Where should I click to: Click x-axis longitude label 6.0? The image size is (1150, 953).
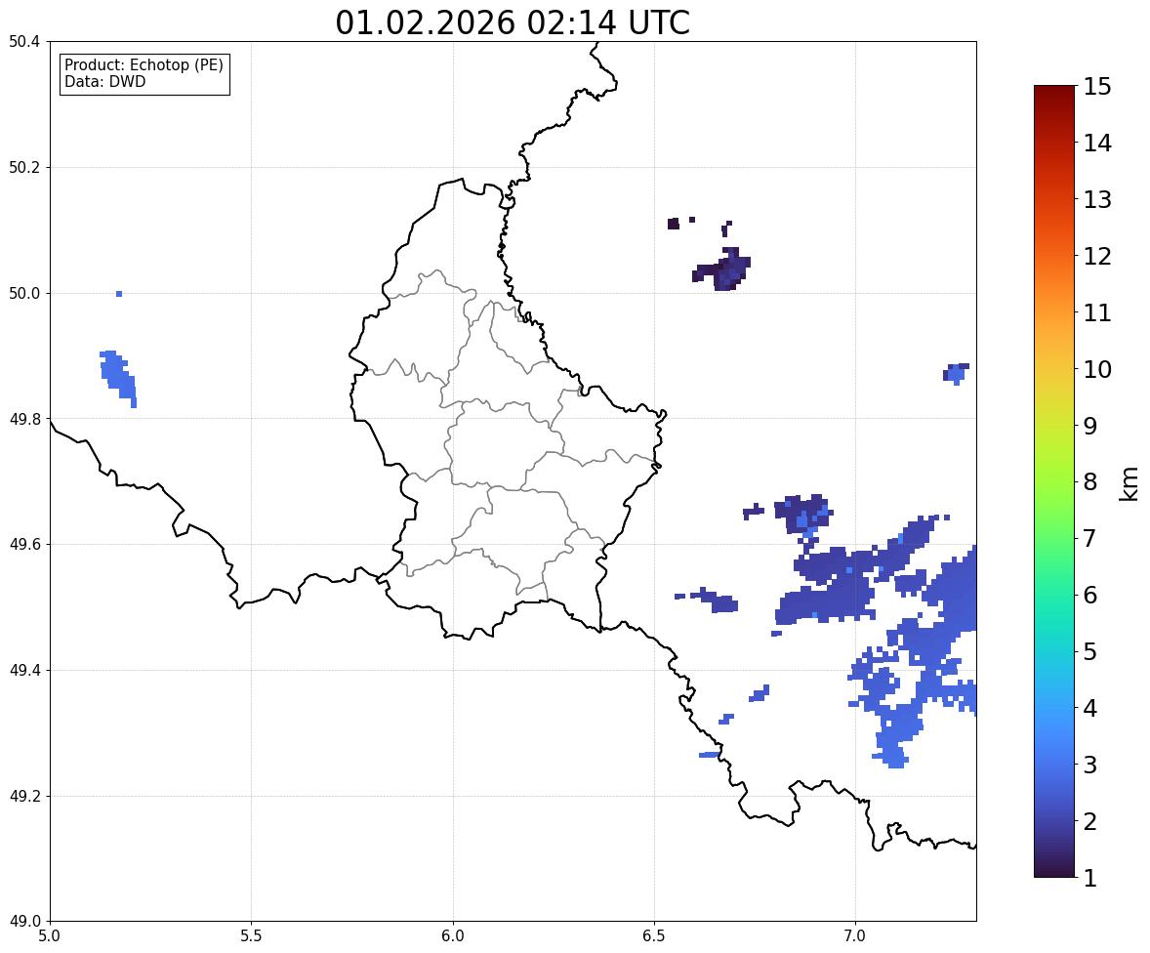click(453, 936)
